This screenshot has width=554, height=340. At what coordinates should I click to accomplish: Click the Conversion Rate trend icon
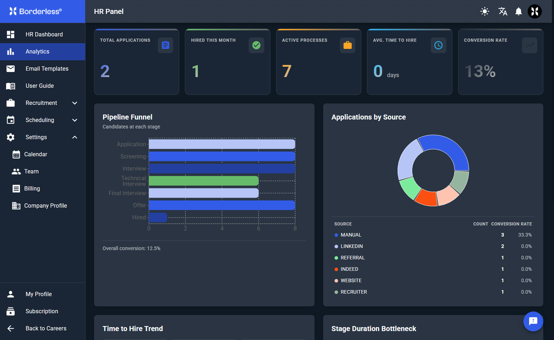pyautogui.click(x=529, y=45)
